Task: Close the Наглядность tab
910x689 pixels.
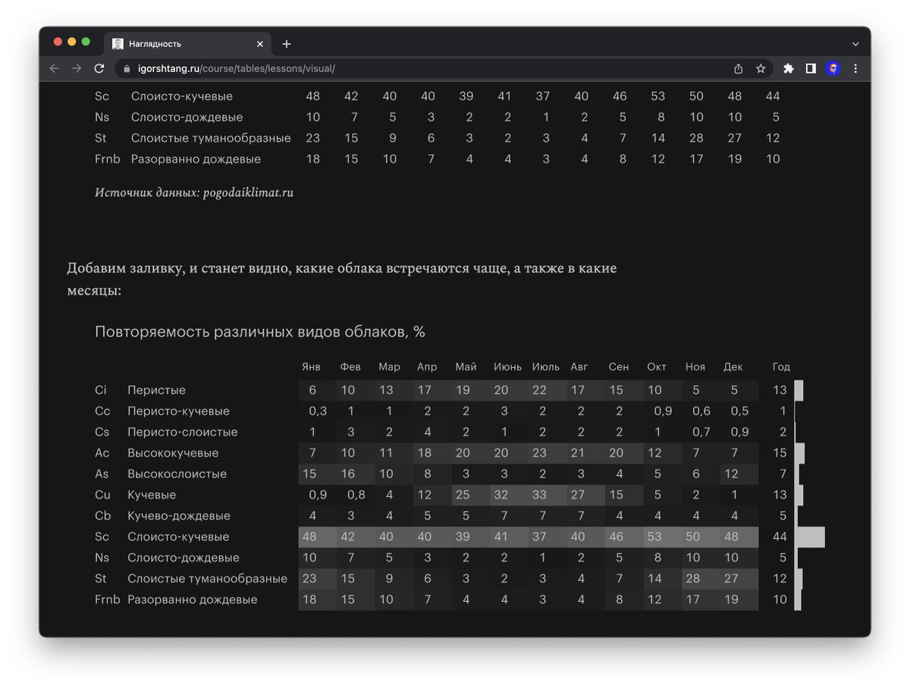Action: [x=260, y=44]
